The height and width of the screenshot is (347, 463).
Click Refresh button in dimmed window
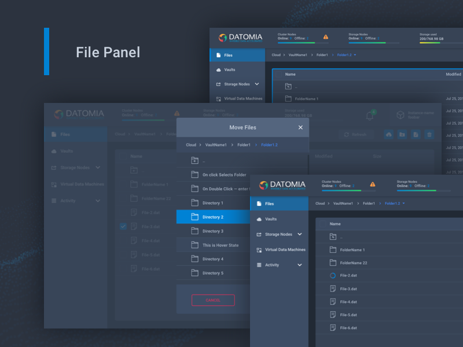(355, 135)
